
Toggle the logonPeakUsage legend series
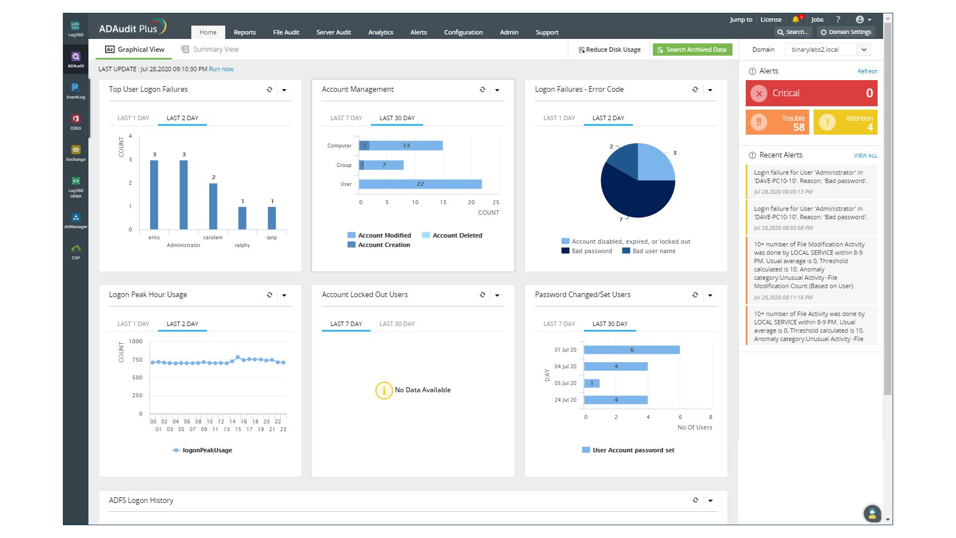point(202,450)
